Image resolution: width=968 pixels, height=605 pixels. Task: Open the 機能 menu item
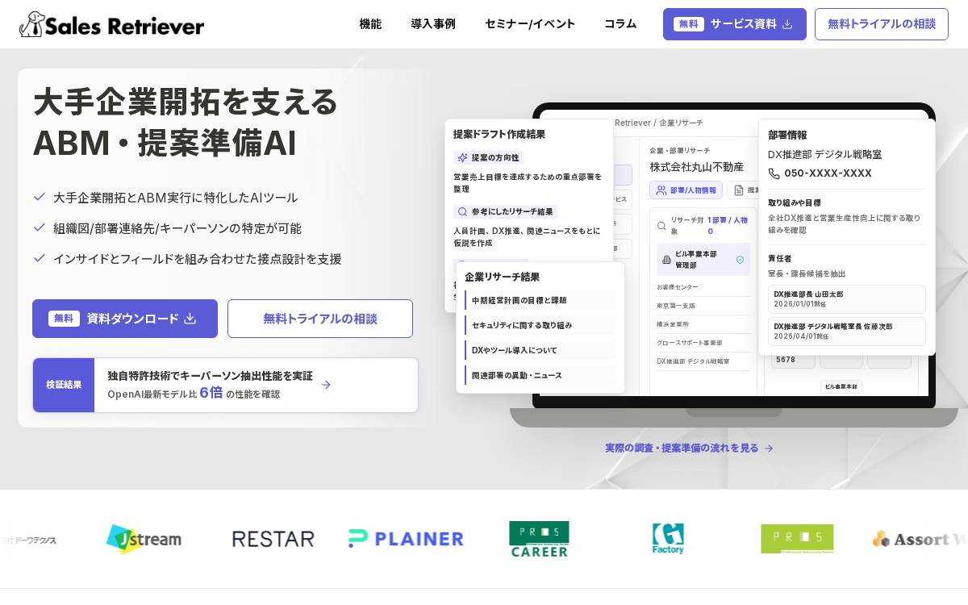click(x=370, y=23)
